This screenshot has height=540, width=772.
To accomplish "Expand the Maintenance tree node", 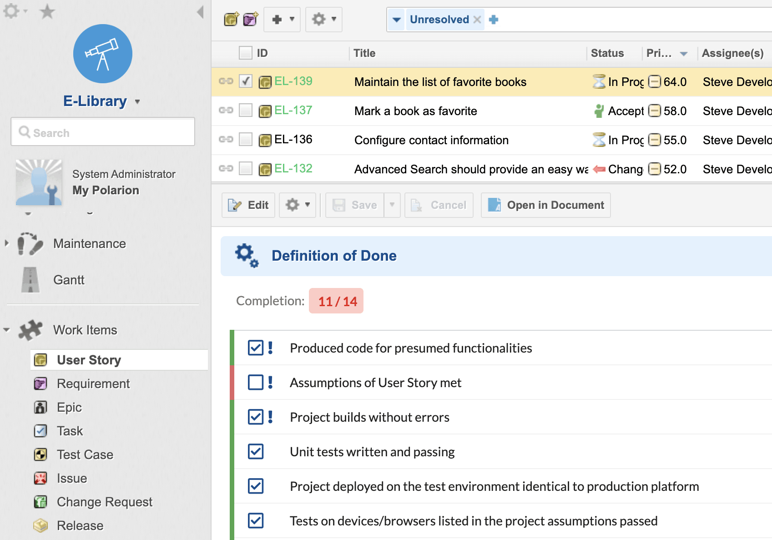I will tap(7, 243).
